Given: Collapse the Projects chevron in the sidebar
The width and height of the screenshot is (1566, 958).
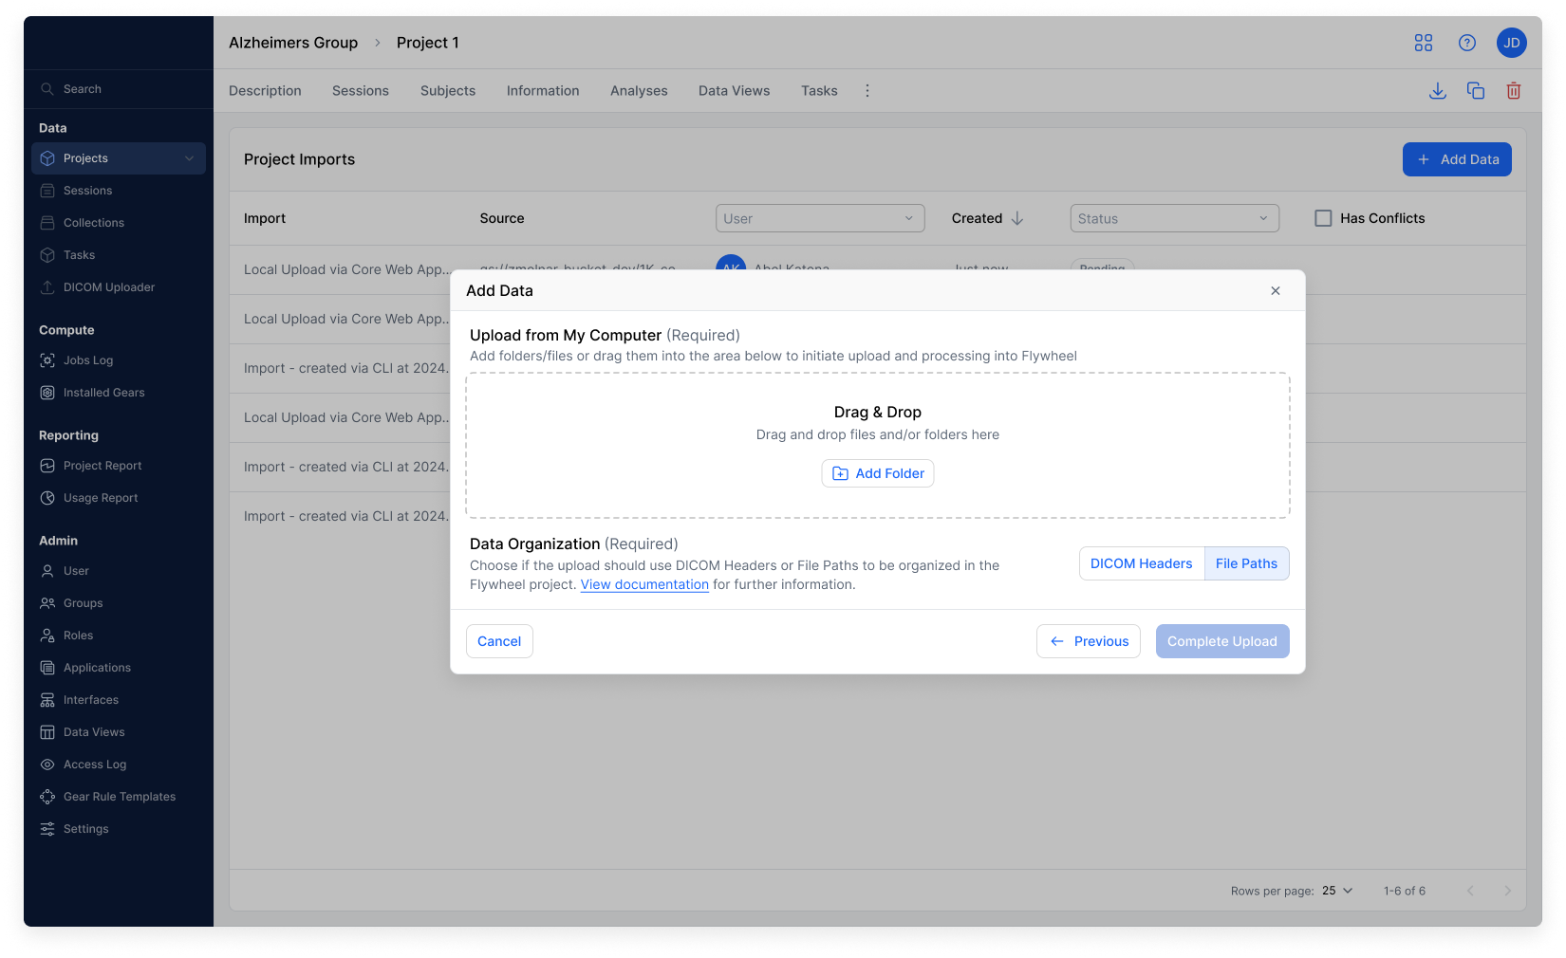Looking at the screenshot, I should click(189, 158).
